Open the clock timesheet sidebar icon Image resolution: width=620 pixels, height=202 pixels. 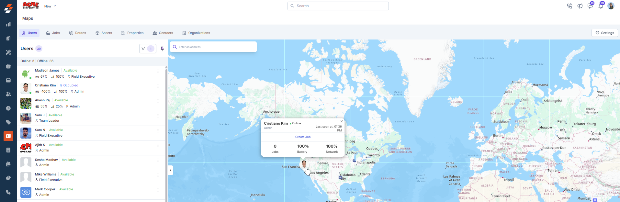pyautogui.click(x=8, y=108)
